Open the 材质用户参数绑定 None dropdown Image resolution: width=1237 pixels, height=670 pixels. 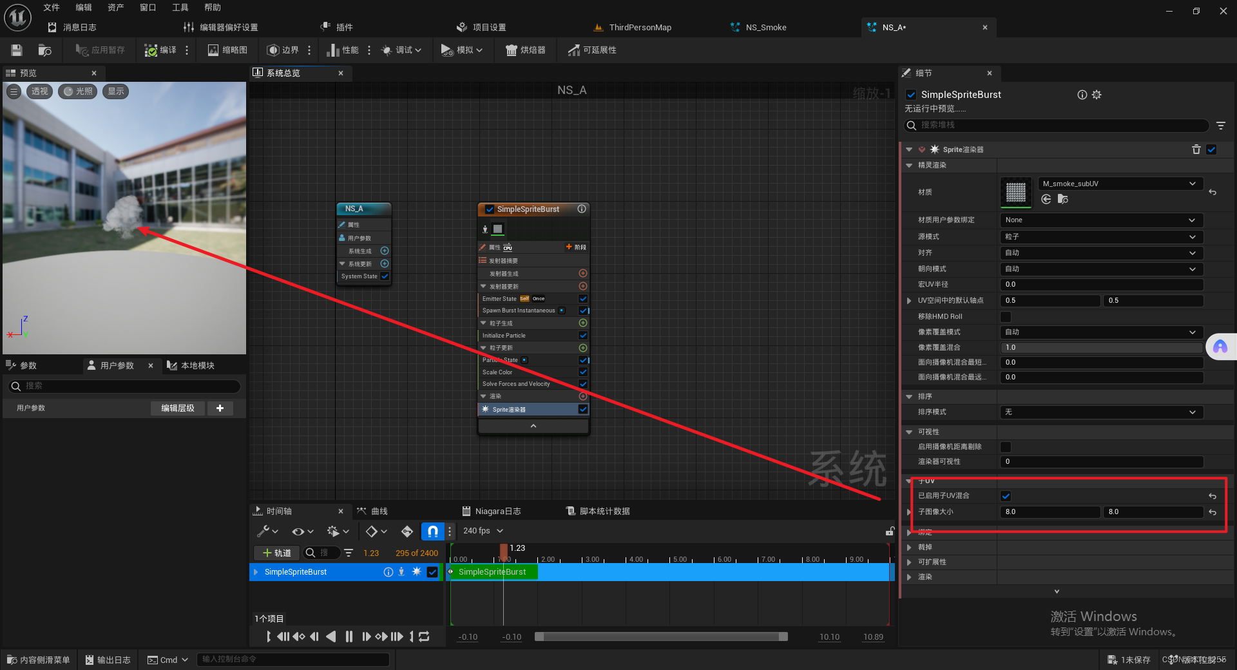point(1102,220)
